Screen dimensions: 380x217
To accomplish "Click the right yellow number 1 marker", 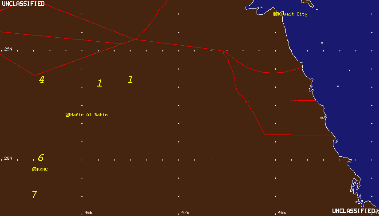I will click(x=130, y=80).
